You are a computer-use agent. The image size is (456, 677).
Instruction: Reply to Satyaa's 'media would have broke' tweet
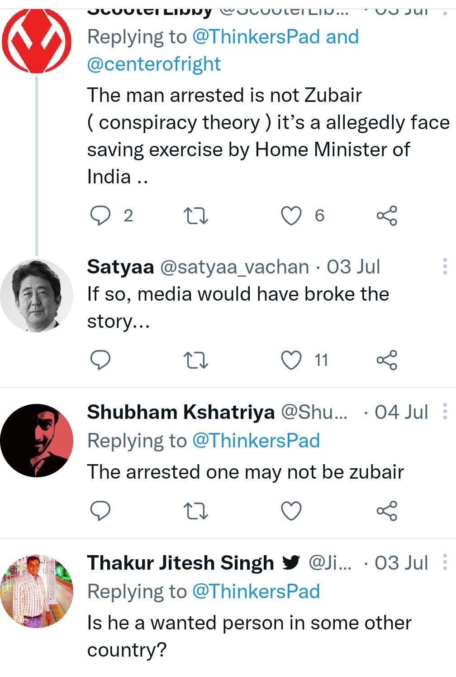(100, 360)
